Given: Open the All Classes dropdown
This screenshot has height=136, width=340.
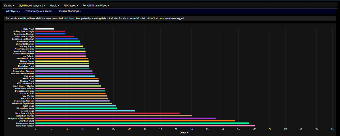Looking at the screenshot, I should click(71, 6).
